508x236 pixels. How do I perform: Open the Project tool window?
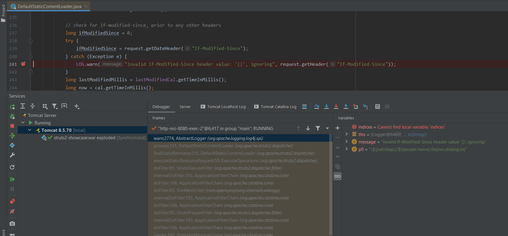click(3, 13)
